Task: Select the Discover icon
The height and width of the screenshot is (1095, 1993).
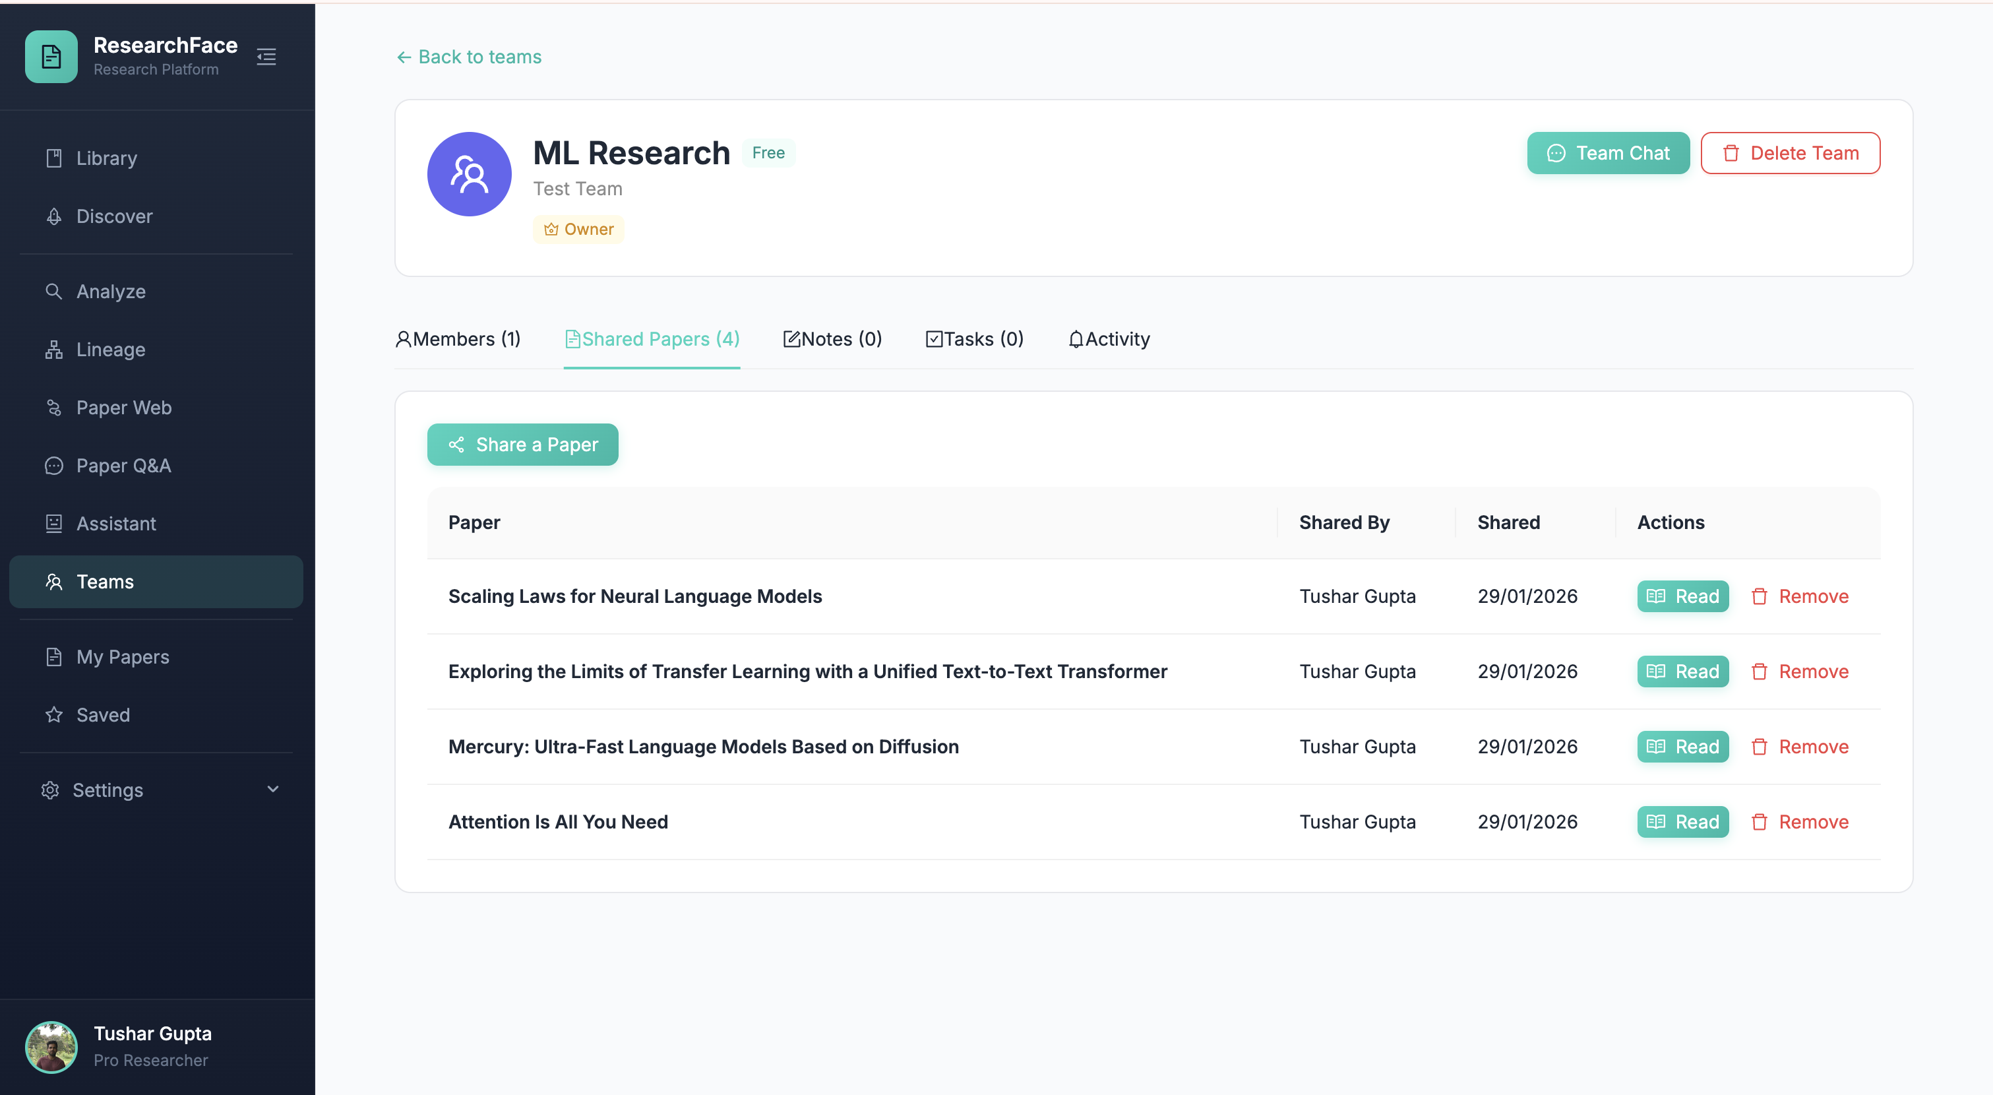Action: coord(53,216)
